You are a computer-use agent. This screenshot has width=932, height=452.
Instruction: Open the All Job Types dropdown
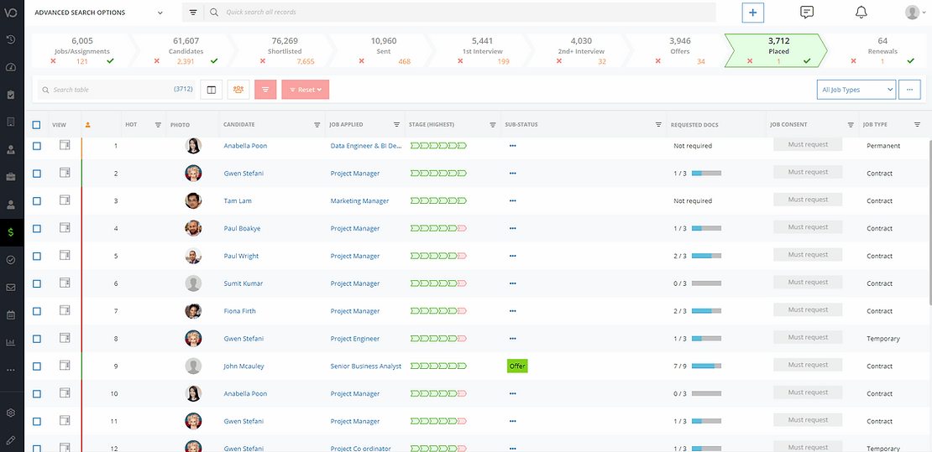[856, 90]
